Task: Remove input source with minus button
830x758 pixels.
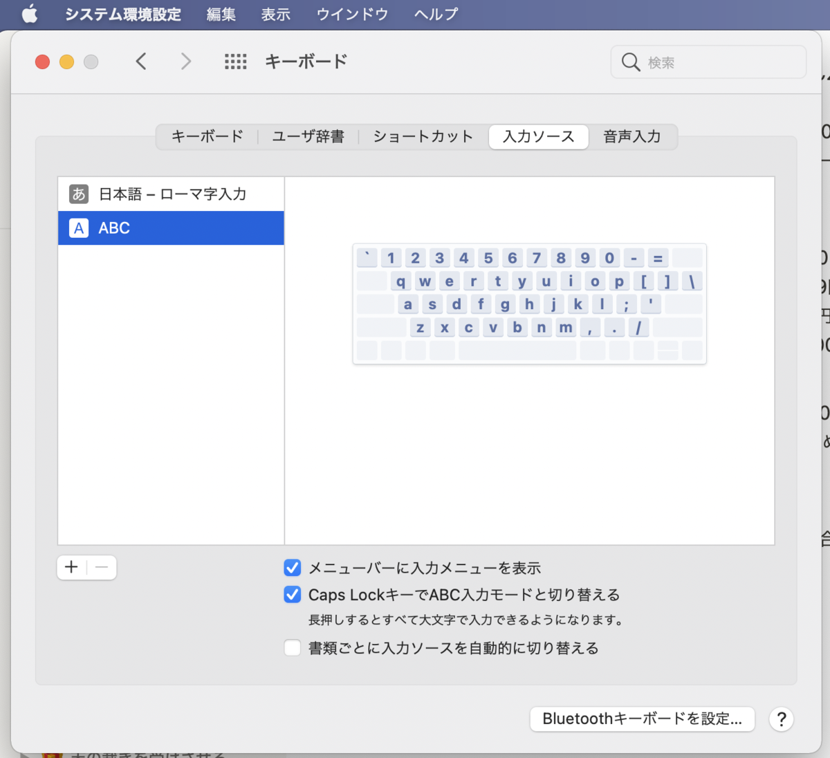Action: (102, 568)
